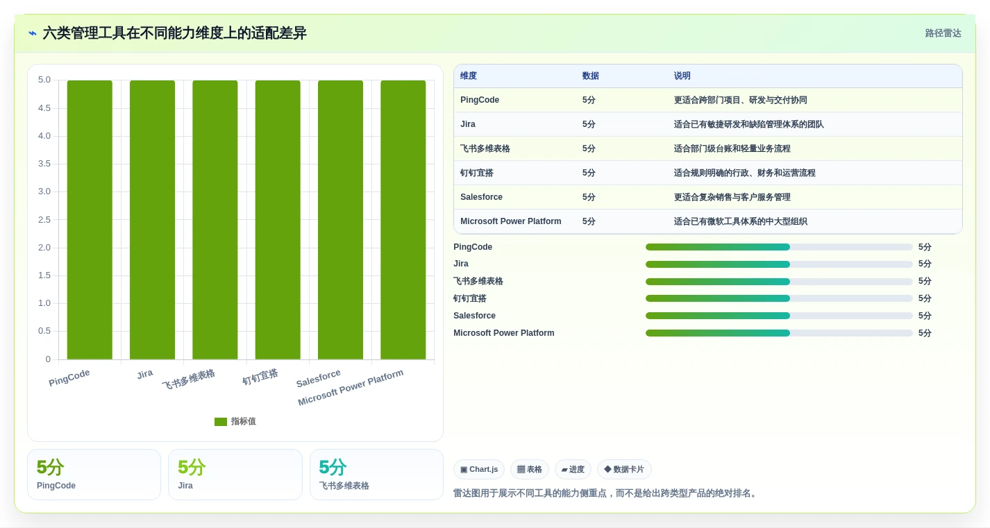Click description 适合已有微软工具体系的中大型组织
990x528 pixels.
741,221
